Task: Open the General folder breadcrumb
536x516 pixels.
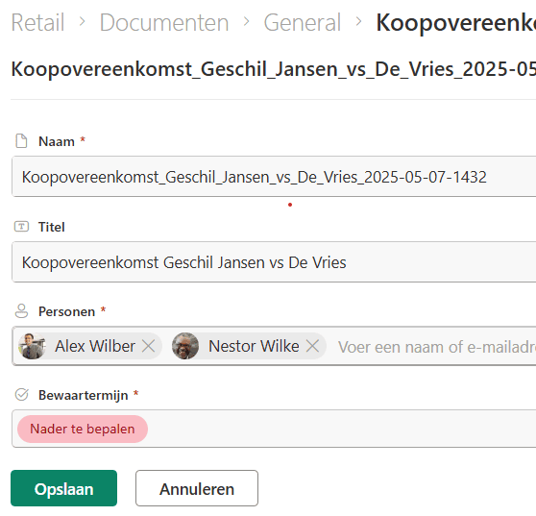Action: coord(303,22)
